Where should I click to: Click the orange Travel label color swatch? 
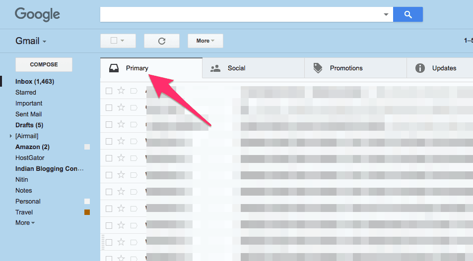(x=87, y=212)
